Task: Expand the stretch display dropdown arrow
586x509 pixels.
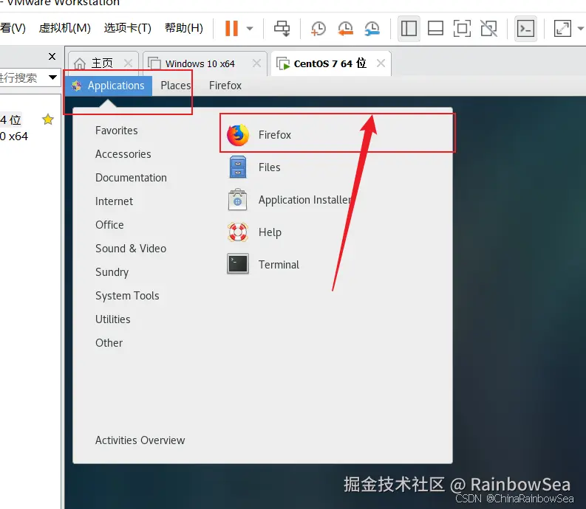Action: (x=580, y=28)
